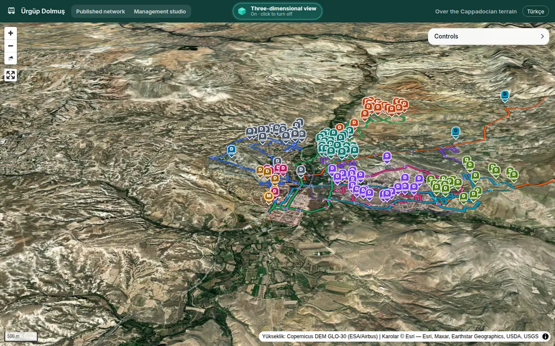555x346 pixels.
Task: Switch language with the Türkçe button
Action: coord(536,11)
